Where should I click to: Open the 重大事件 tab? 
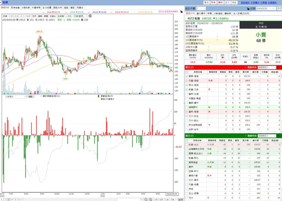click(201, 13)
